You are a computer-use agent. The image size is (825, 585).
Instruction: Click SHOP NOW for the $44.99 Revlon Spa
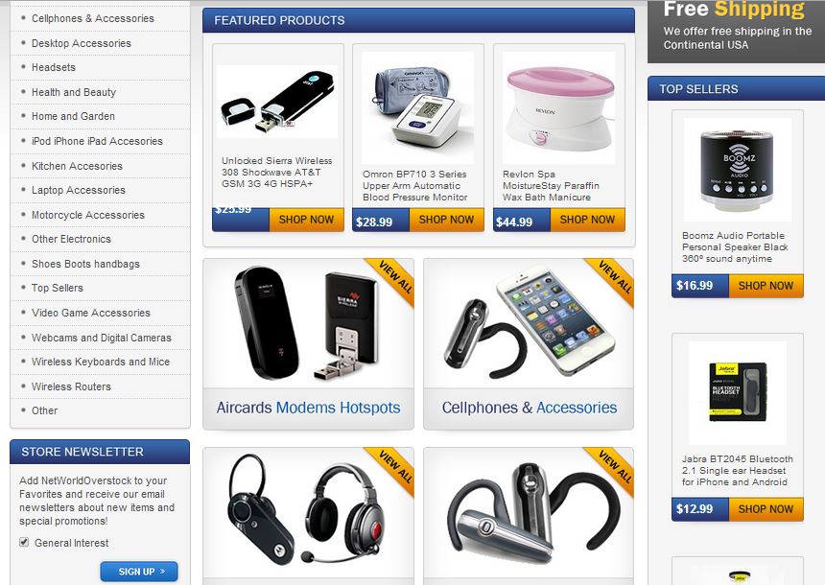pos(587,220)
